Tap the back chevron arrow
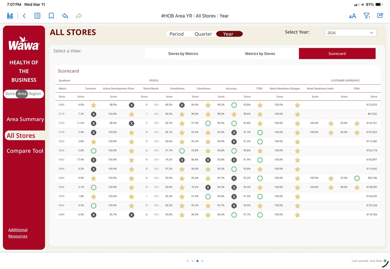Viewport: 390px width, 269px height. [x=24, y=16]
